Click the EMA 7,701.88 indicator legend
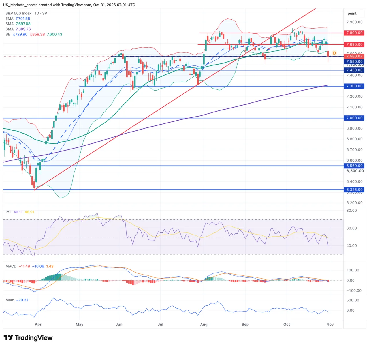Image resolution: width=369 pixels, height=347 pixels. click(x=18, y=18)
